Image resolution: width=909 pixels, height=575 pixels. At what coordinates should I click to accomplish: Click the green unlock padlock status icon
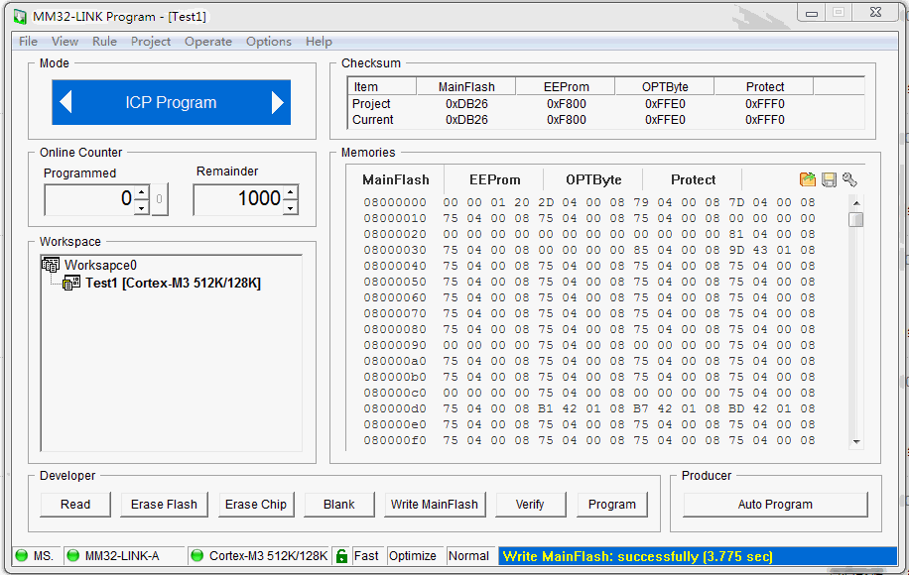pos(342,556)
